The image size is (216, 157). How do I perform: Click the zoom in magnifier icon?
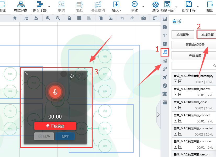pyautogui.click(x=48, y=18)
